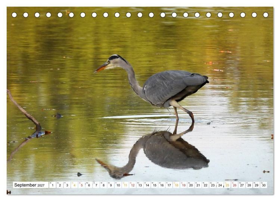The width and height of the screenshot is (280, 201).
Task: Select date cell 8 in the calendar strip
Action: [103, 185]
